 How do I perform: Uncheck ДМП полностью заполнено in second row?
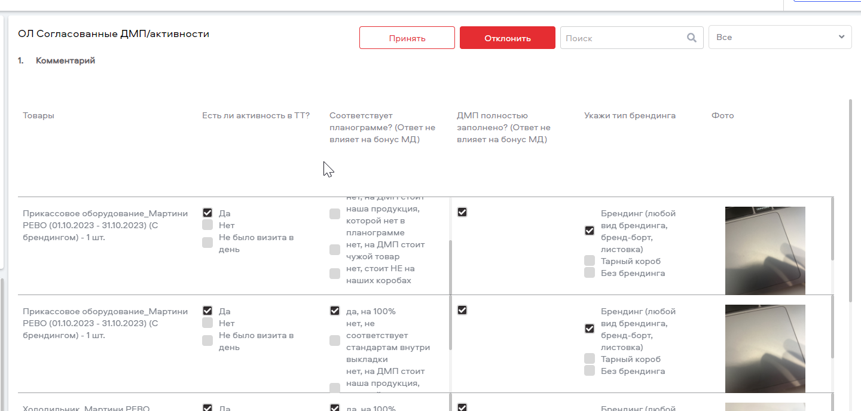tap(462, 310)
